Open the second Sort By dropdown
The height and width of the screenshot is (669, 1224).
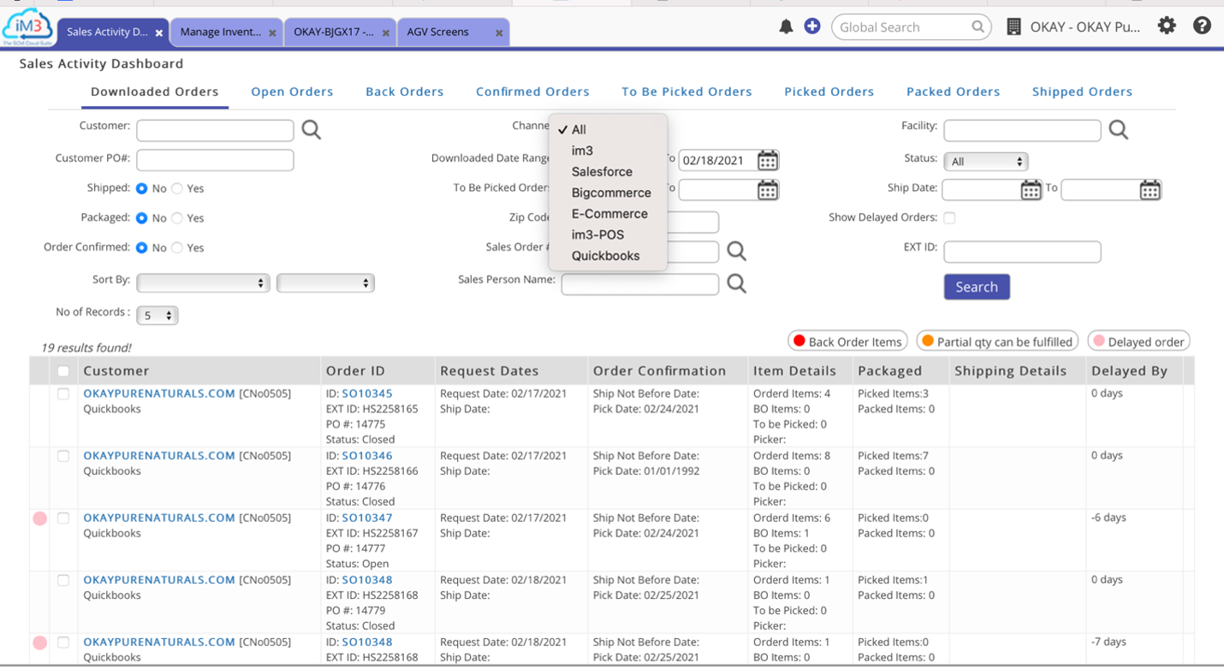(x=325, y=283)
